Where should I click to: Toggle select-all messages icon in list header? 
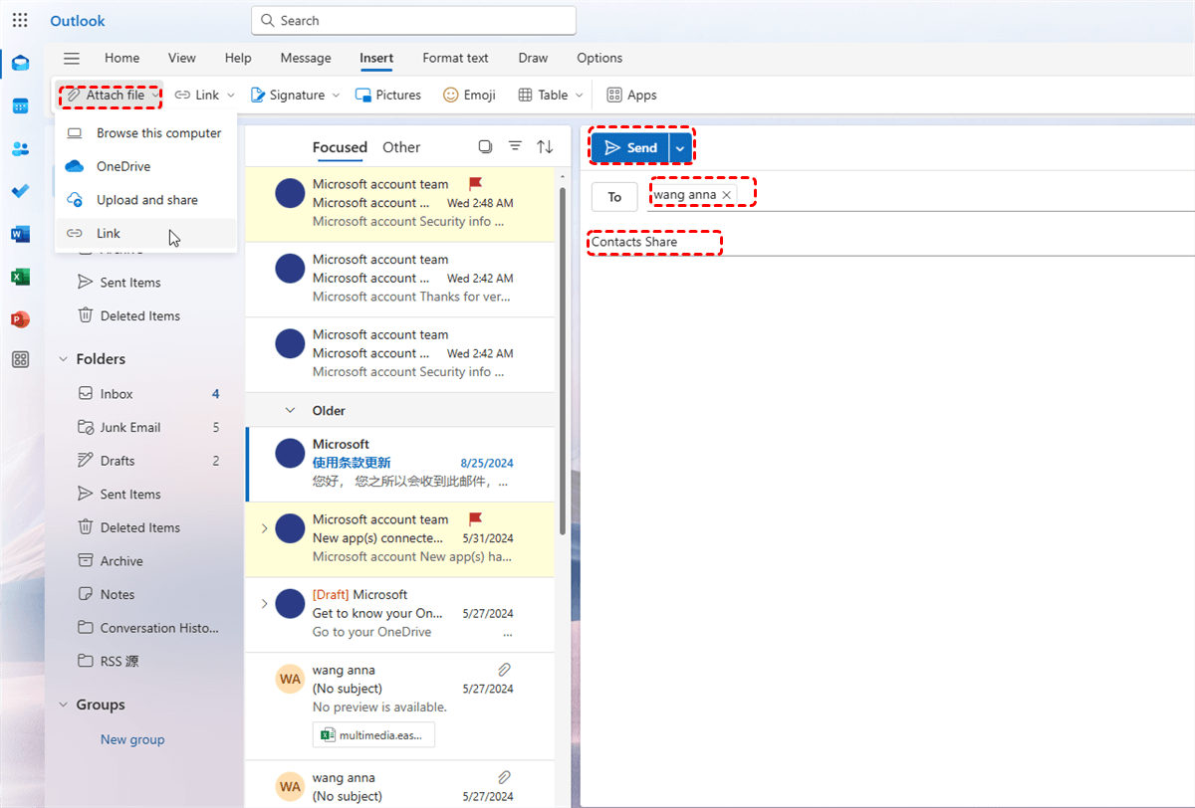[x=485, y=146]
